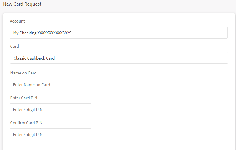Click the New Card Request heading

click(22, 4)
